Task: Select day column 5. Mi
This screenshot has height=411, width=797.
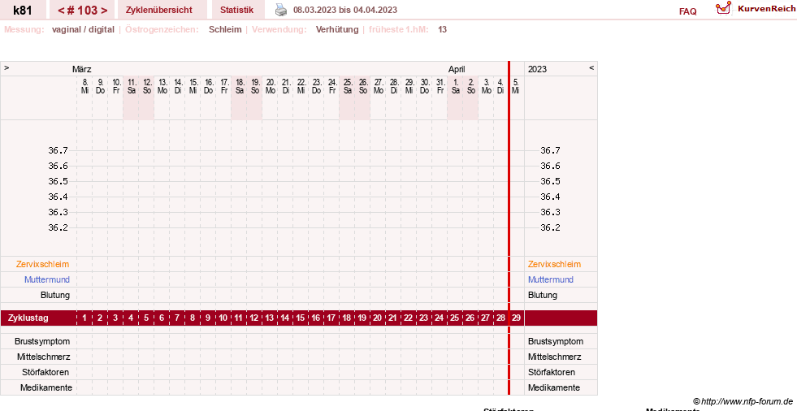Action: point(516,86)
